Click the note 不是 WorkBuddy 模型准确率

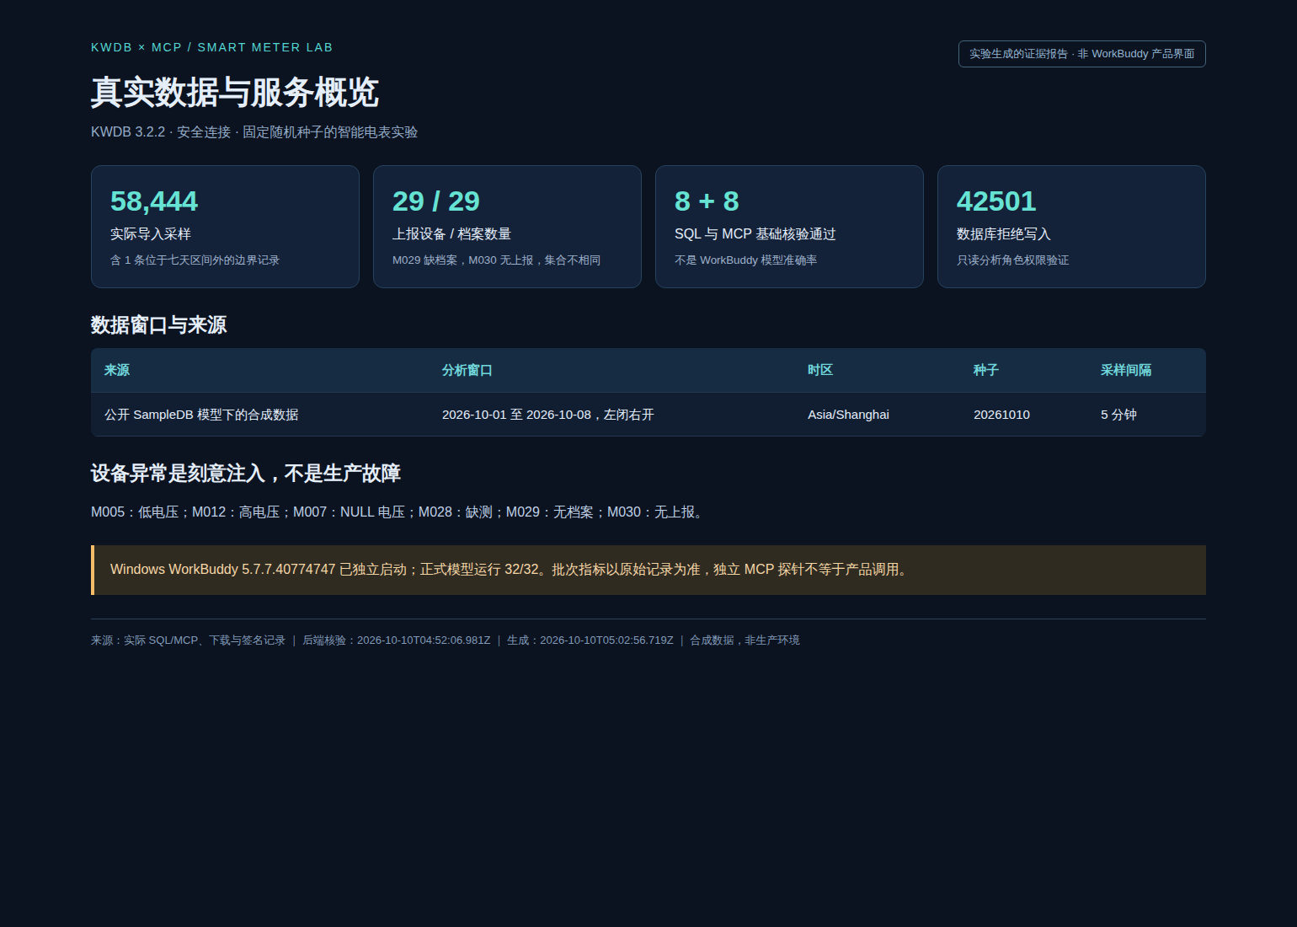tap(745, 260)
